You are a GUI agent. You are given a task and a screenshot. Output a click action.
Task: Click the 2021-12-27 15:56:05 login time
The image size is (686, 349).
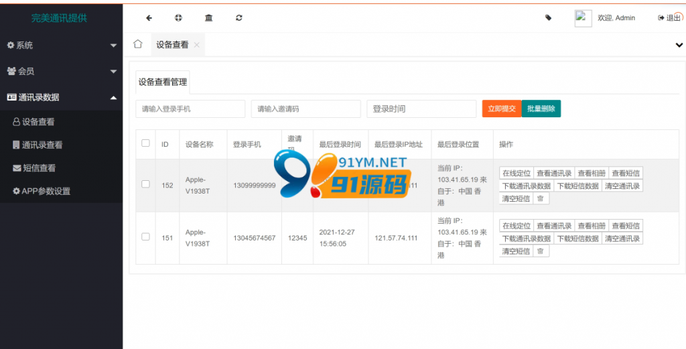[337, 238]
